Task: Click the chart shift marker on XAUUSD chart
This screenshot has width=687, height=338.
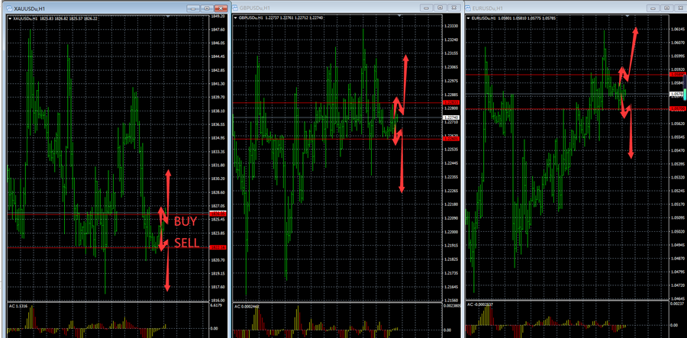Action: click(167, 15)
